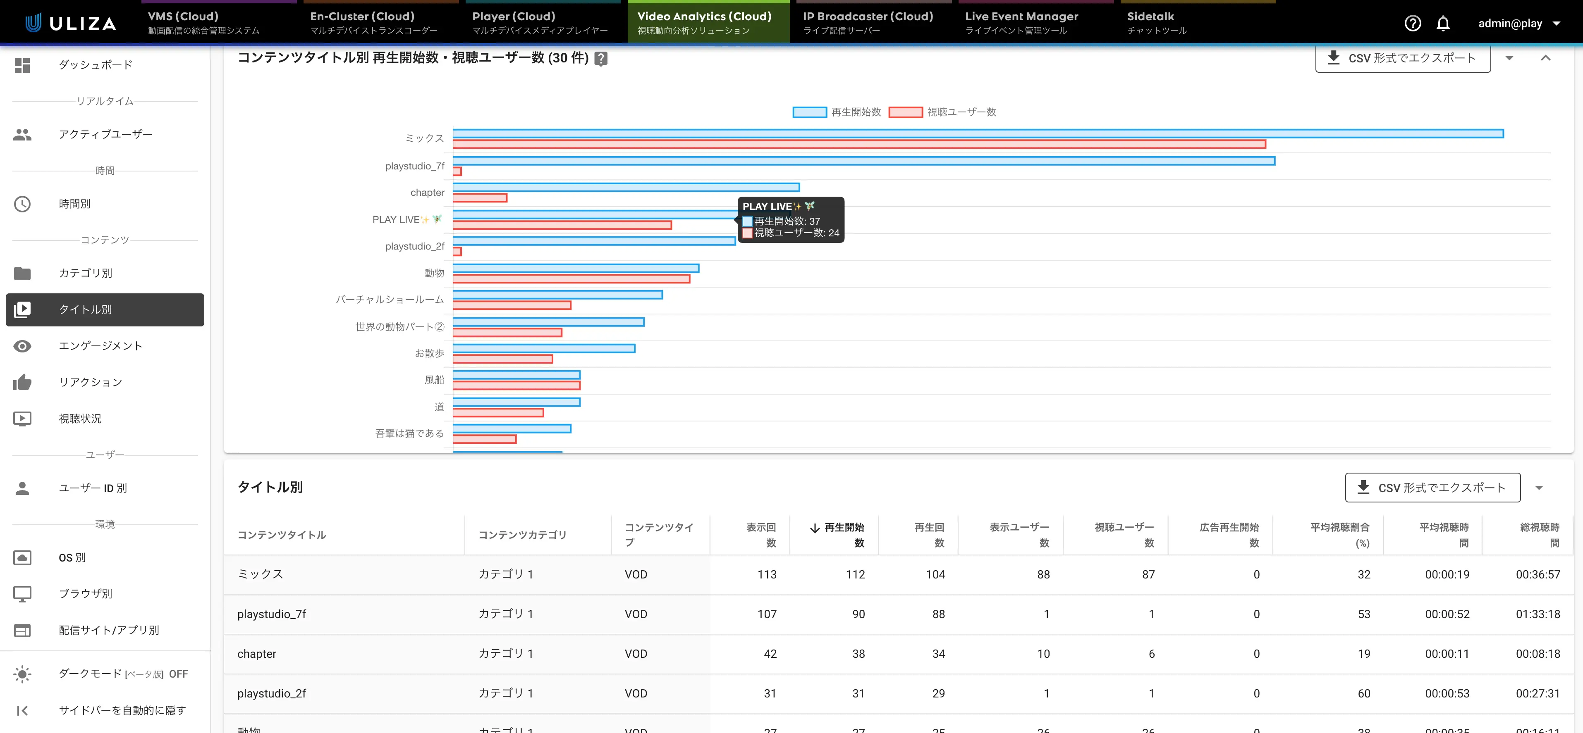The width and height of the screenshot is (1583, 733).
Task: Open the chart export format dropdown arrow
Action: (1509, 58)
